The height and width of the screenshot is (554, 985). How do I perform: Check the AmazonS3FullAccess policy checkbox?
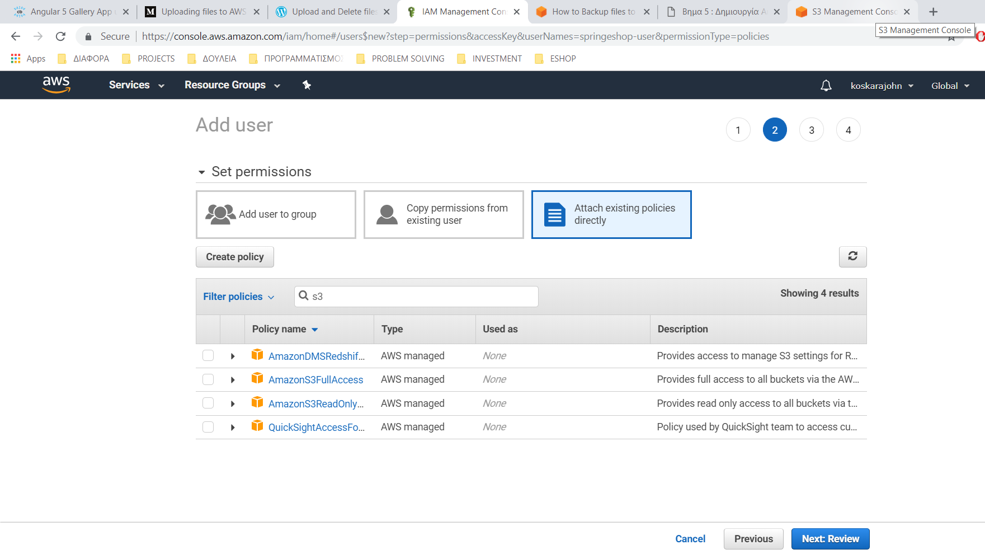point(208,379)
